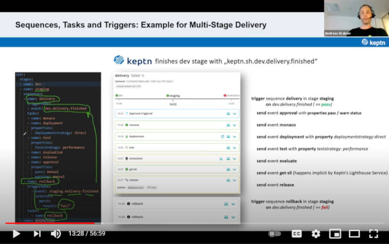Image resolution: width=389 pixels, height=244 pixels.
Task: Click the service tag below Context line
Action: click(128, 87)
